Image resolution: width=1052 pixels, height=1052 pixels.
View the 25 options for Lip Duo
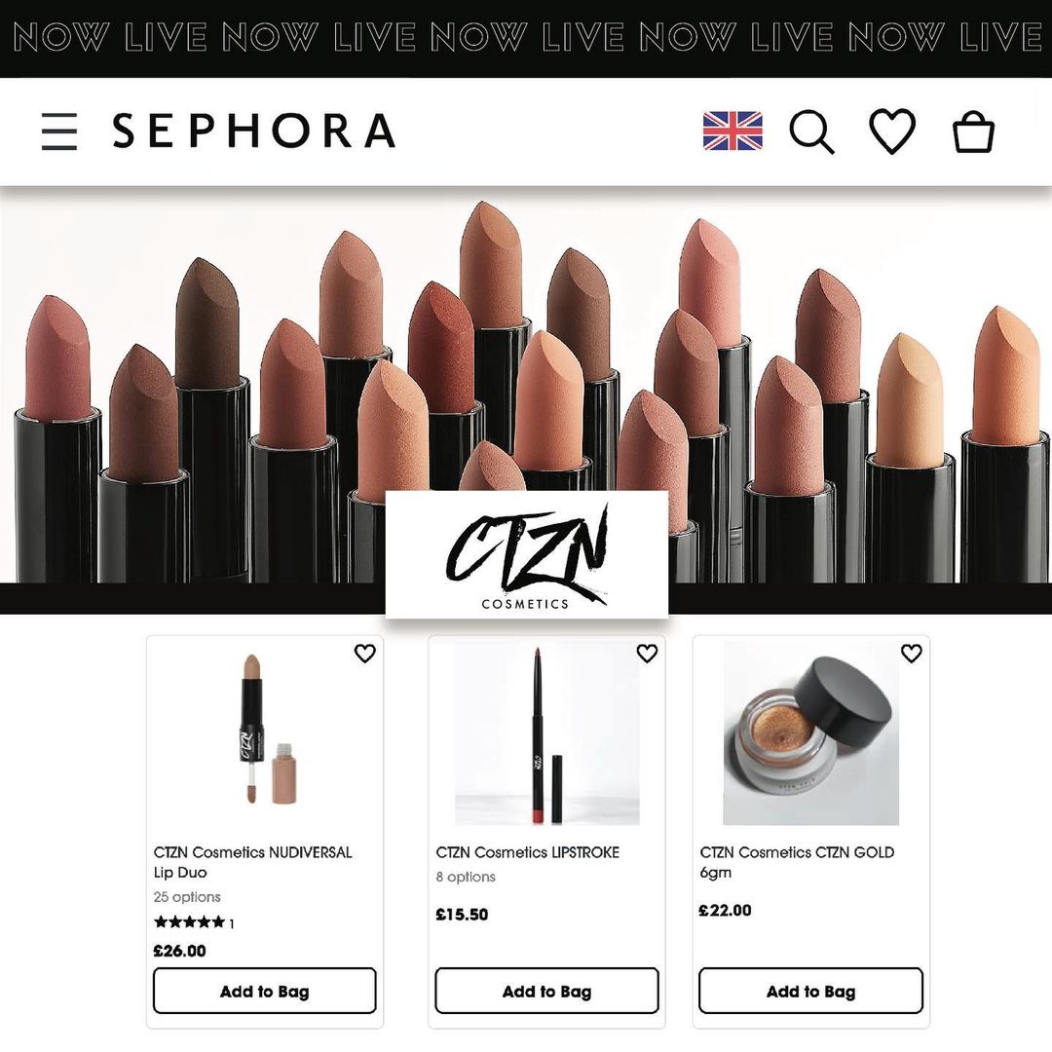186,897
